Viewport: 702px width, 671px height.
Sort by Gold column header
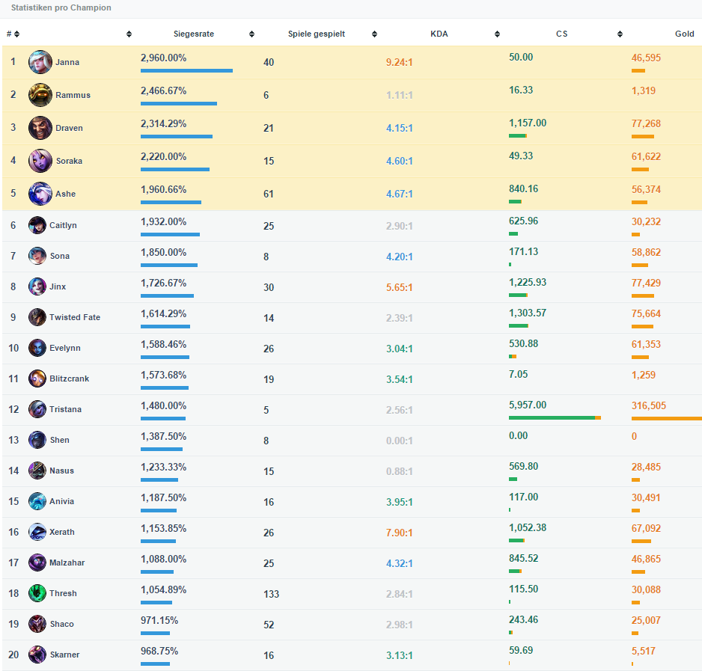(684, 34)
